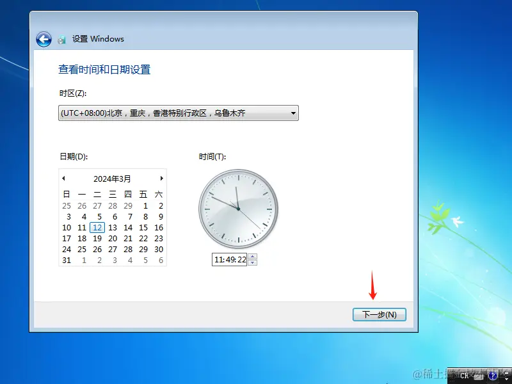Image resolution: width=512 pixels, height=384 pixels.
Task: Click the 时间(T): label
Action: [x=212, y=157]
